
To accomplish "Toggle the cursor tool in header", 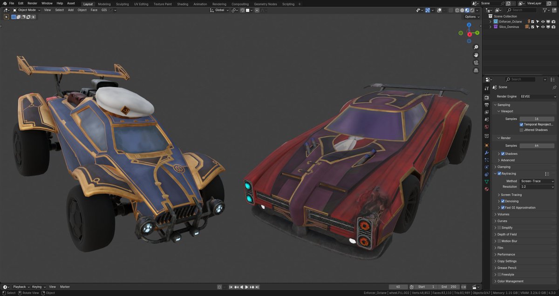I will click(6, 17).
